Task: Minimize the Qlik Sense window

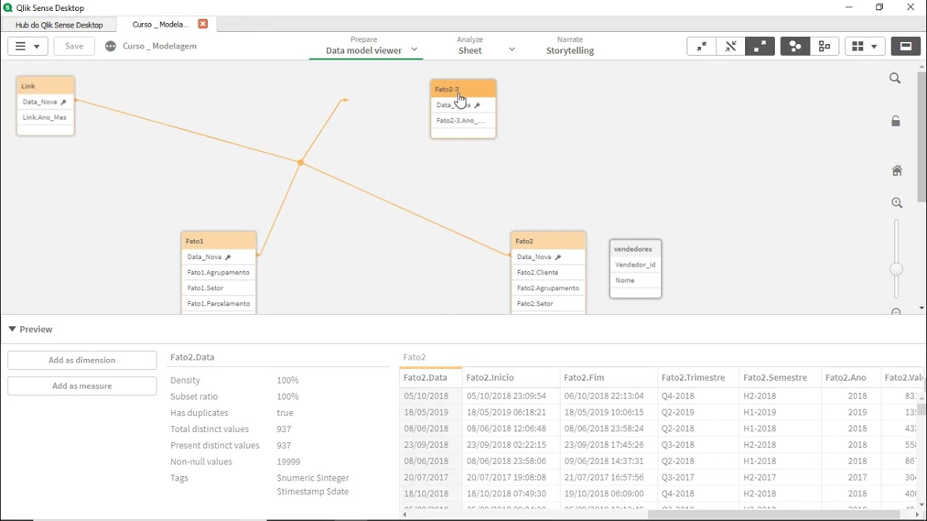Action: coord(849,7)
